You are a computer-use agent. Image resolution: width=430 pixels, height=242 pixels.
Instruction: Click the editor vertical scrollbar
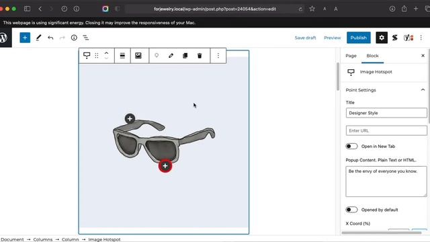tap(337, 76)
